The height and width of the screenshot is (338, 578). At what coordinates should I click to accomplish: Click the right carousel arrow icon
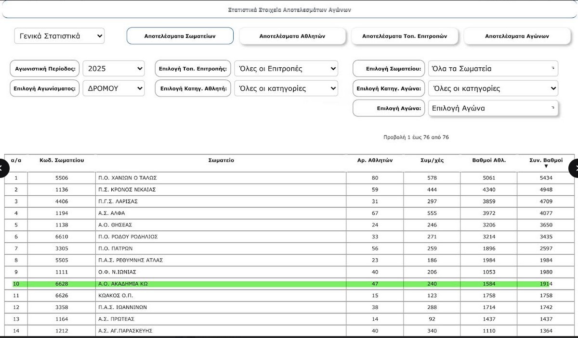[x=575, y=168]
